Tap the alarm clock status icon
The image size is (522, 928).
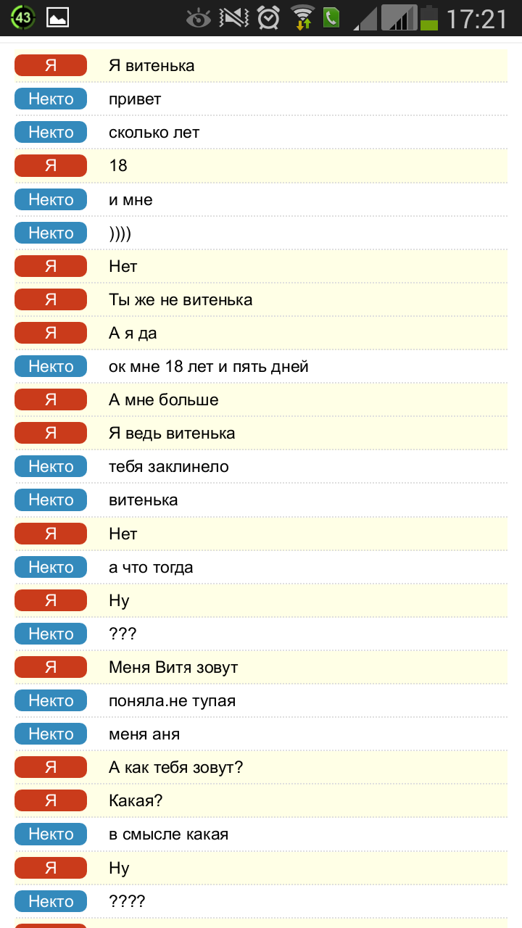click(268, 18)
